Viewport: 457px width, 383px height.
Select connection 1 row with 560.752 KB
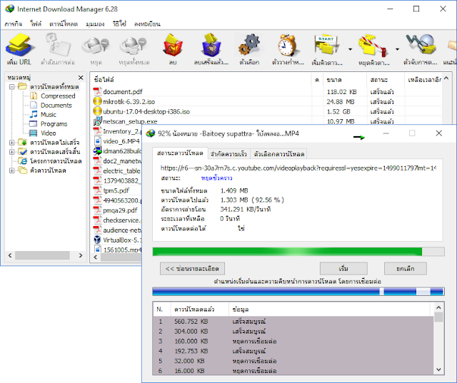293,322
